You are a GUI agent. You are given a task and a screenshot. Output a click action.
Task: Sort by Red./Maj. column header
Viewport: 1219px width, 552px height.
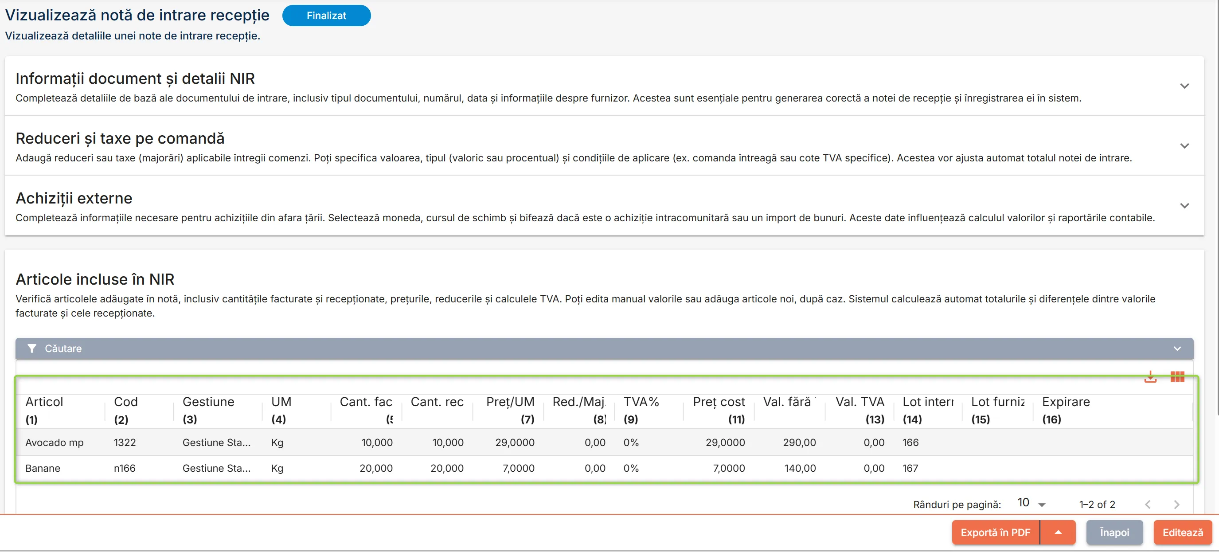click(579, 402)
